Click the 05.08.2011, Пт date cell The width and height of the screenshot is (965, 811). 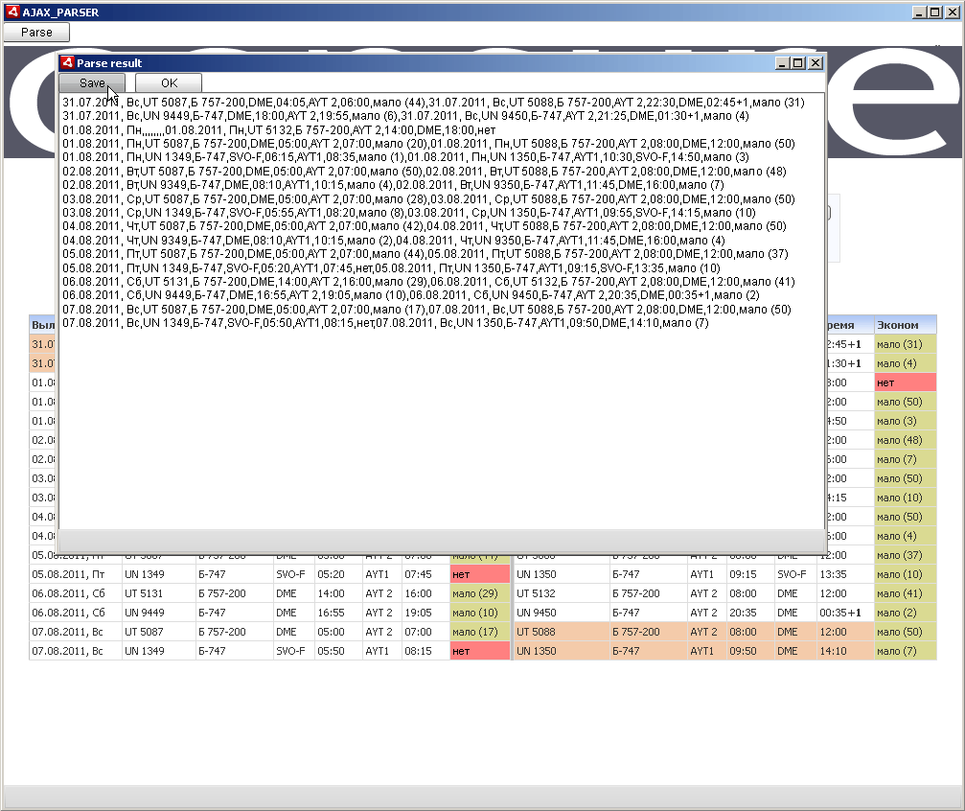[75, 574]
